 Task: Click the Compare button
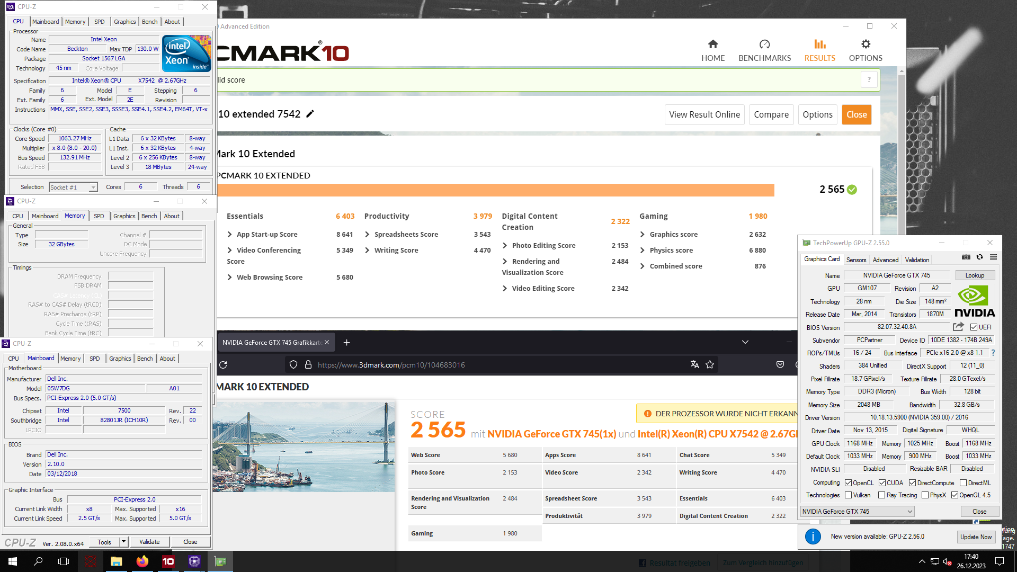pyautogui.click(x=771, y=114)
